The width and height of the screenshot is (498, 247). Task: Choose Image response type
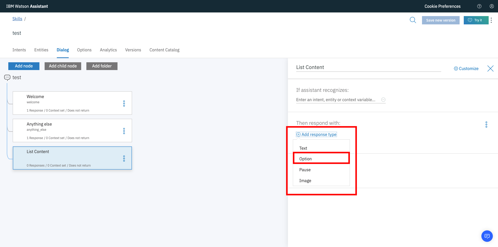click(x=321, y=181)
